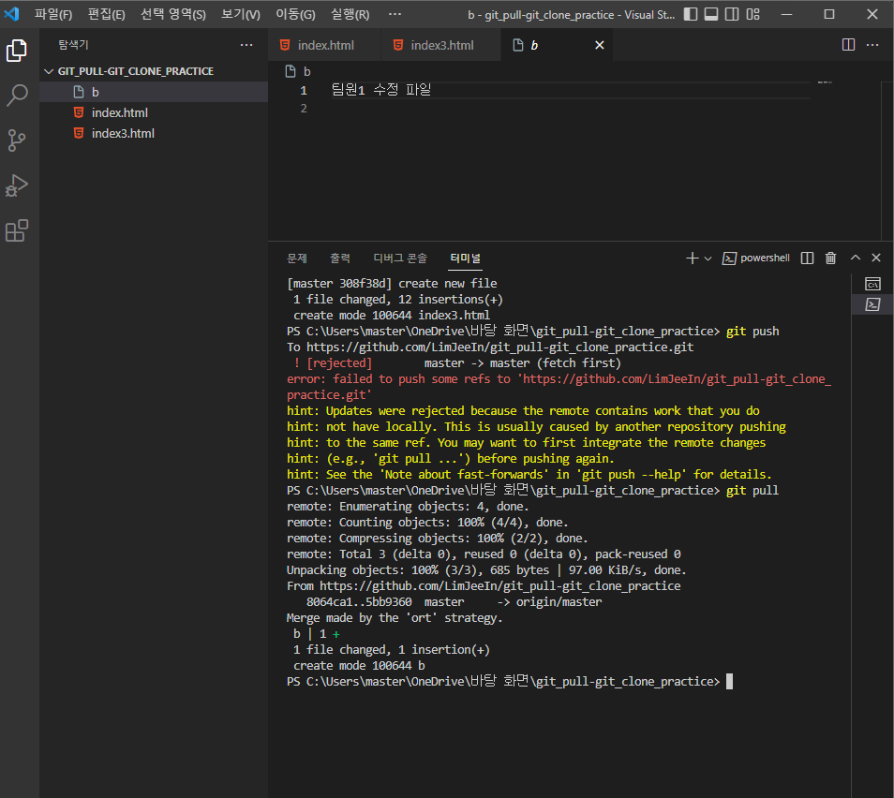Switch to the 문제 panel tab

pos(296,259)
